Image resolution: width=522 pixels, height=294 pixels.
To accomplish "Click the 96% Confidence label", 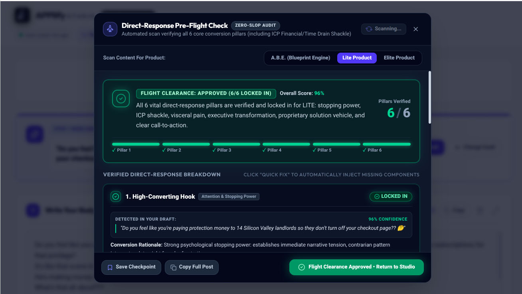I will 388,219.
